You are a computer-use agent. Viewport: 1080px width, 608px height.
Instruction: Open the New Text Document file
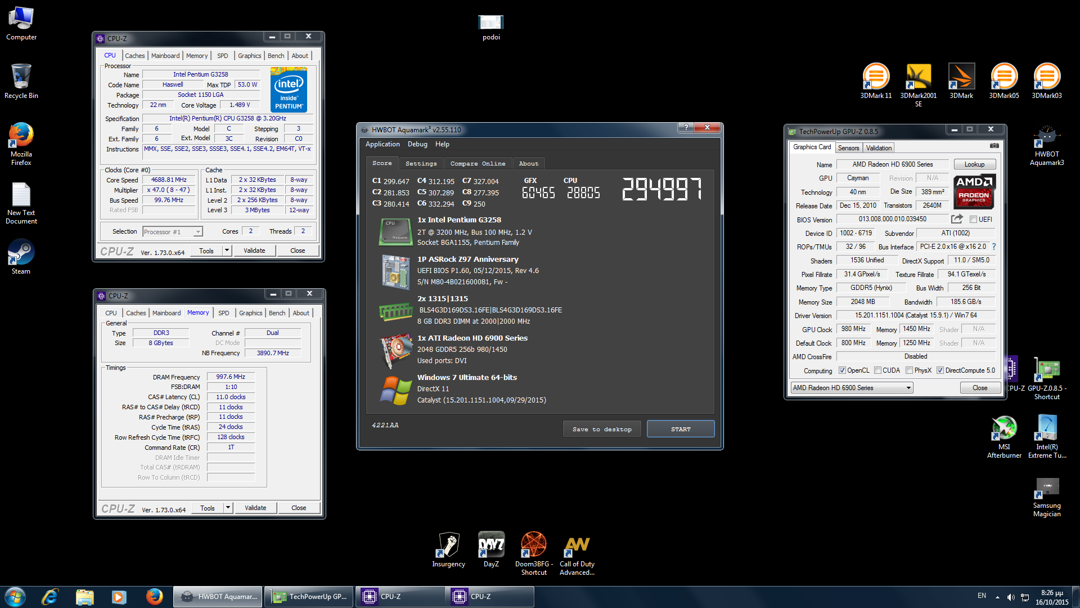21,203
